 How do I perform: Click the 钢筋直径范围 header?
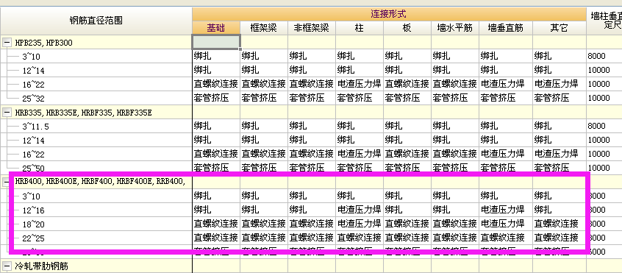[96, 21]
